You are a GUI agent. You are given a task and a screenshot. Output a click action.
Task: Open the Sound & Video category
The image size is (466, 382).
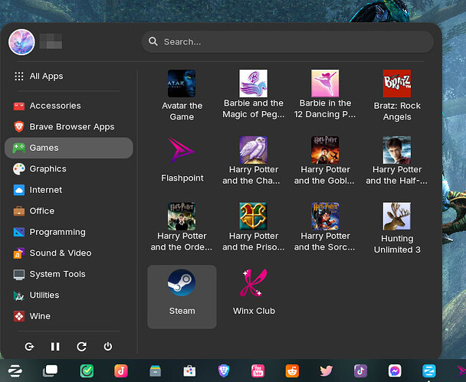(x=69, y=253)
